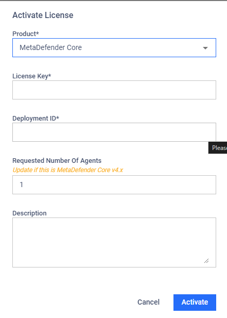Image resolution: width=227 pixels, height=318 pixels.
Task: Click the Requested Number Of Agents label
Action: (x=57, y=160)
